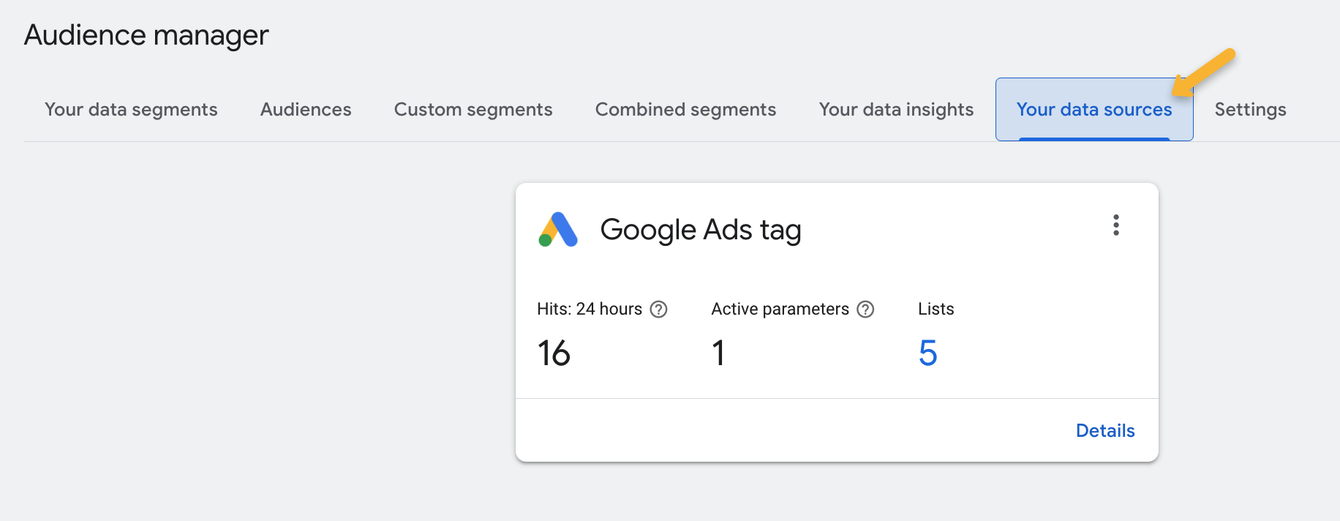Open the Settings tab
1340x521 pixels.
(x=1250, y=110)
